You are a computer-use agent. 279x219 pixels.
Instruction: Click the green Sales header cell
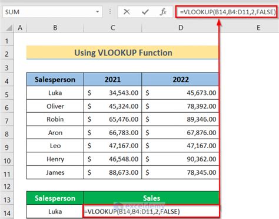(x=151, y=198)
